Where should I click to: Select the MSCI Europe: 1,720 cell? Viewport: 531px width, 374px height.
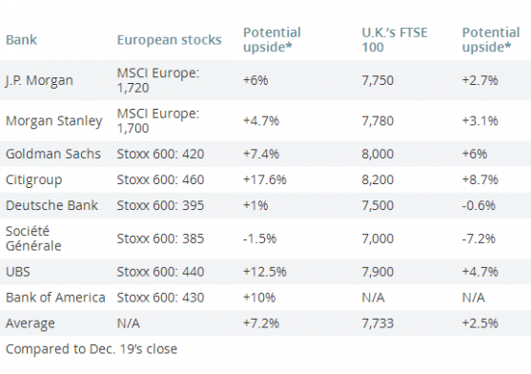pos(158,80)
